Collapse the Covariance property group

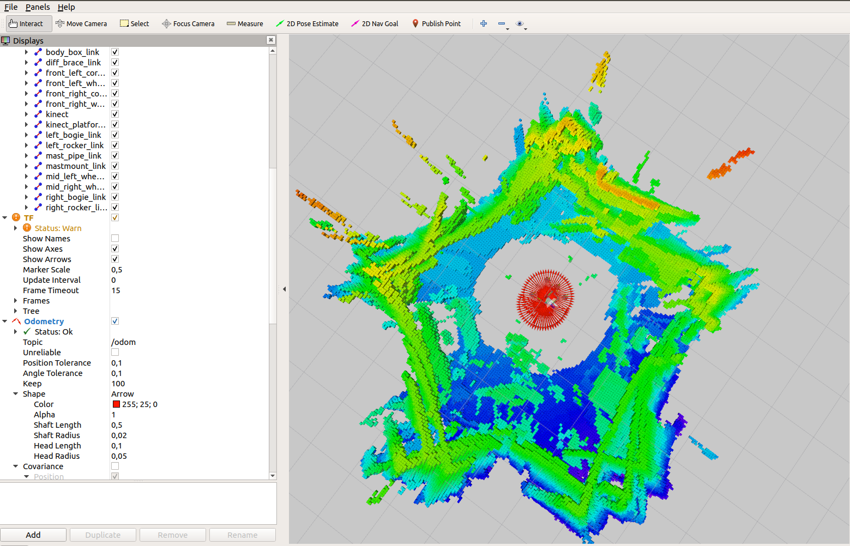[x=16, y=466]
